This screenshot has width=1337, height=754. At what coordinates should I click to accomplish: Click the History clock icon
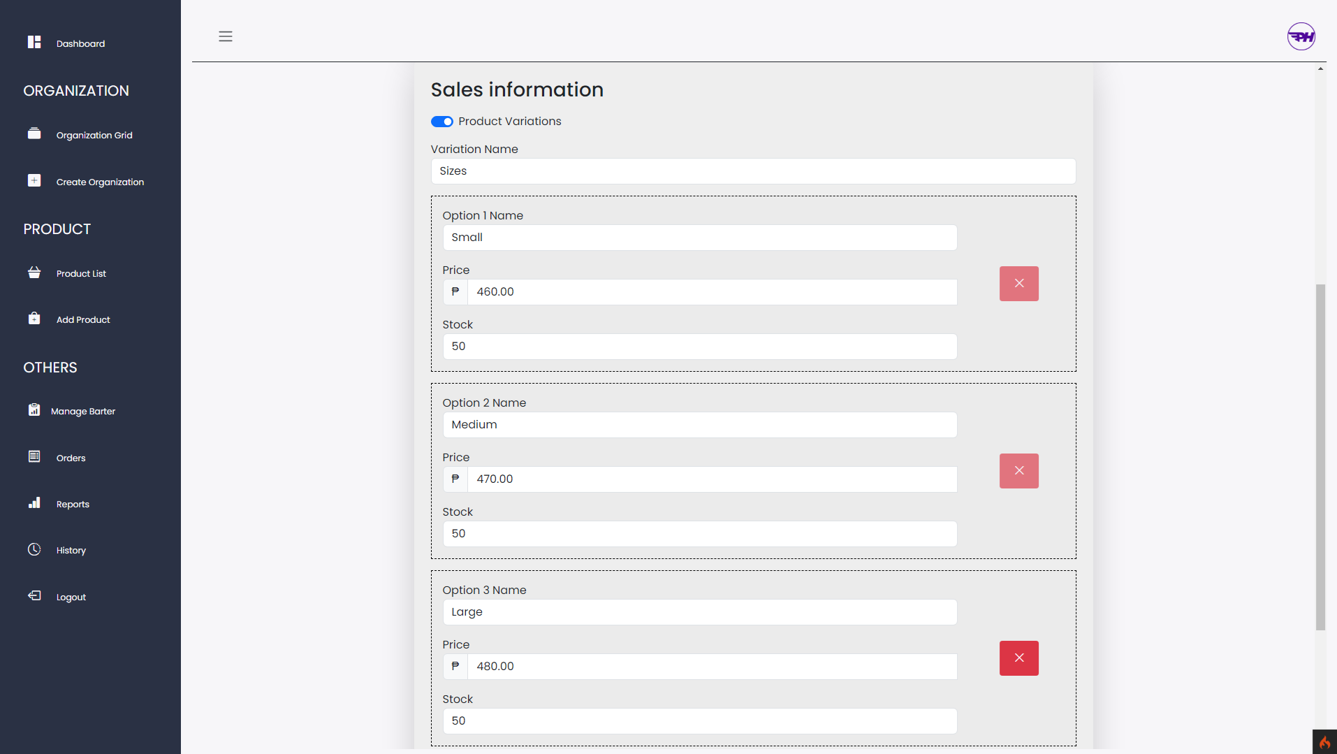tap(34, 549)
